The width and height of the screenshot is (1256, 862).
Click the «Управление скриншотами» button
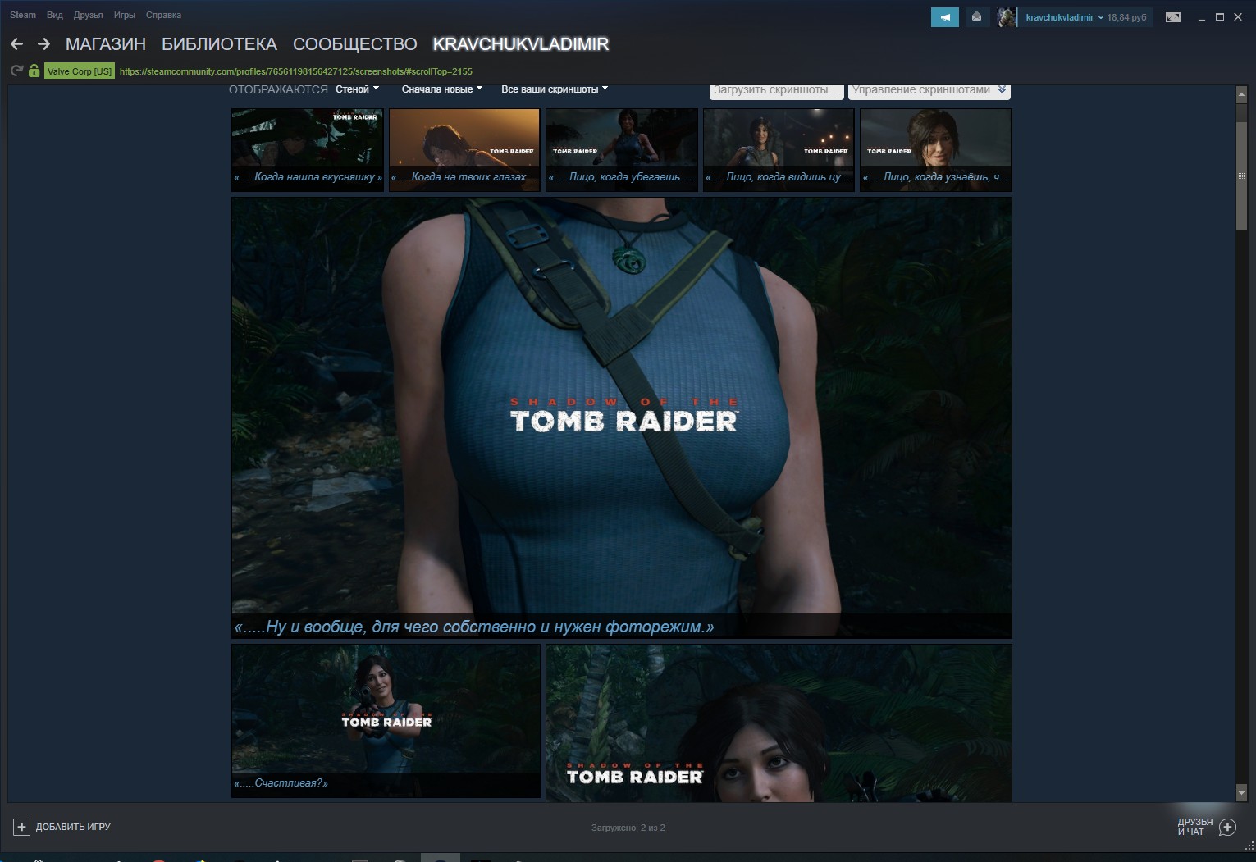[x=931, y=91]
